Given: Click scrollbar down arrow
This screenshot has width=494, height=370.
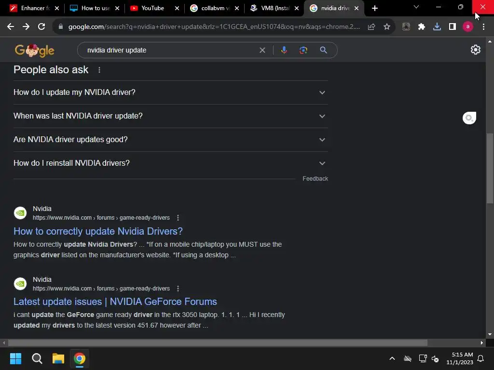Looking at the screenshot, I should point(490,334).
